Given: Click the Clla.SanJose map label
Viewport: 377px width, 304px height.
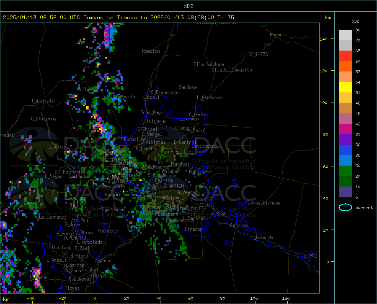Looking at the screenshot, I should [x=209, y=64].
